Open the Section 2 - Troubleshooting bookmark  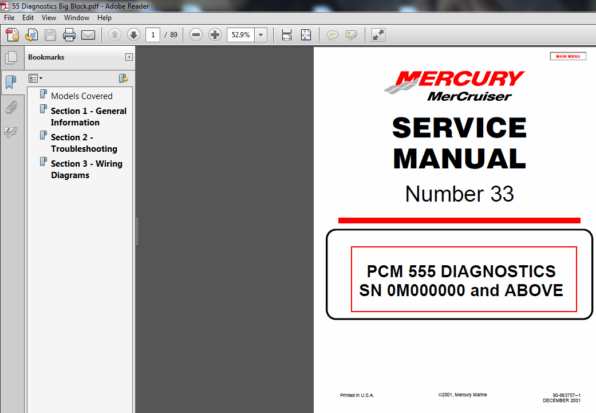84,143
